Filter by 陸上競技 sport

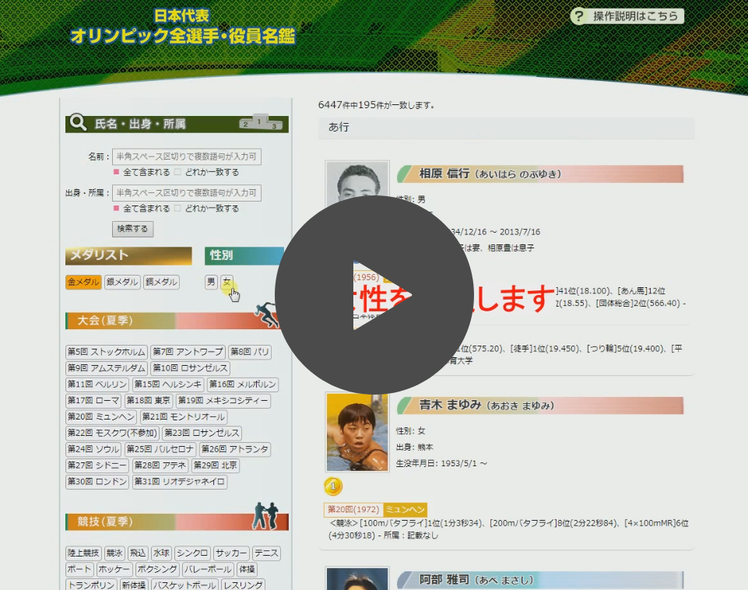pos(83,553)
